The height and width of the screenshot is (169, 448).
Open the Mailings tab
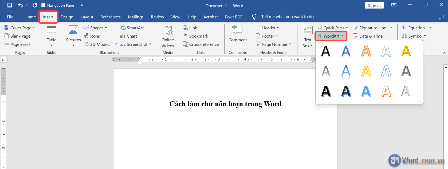point(136,17)
